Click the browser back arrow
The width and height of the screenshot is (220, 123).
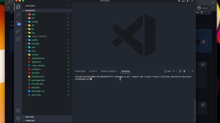(x=8, y=8)
